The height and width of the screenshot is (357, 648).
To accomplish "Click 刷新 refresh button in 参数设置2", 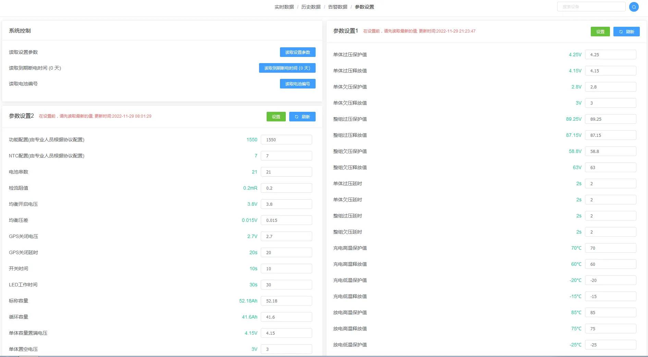I will (302, 117).
